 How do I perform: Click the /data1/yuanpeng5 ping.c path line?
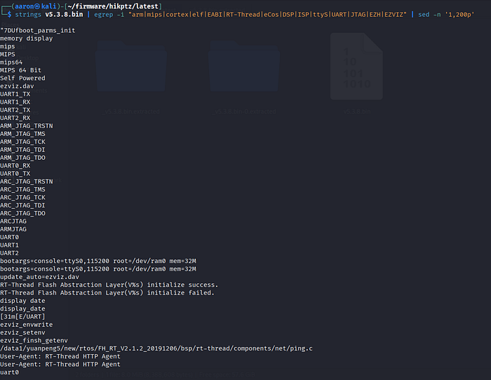[x=156, y=348]
